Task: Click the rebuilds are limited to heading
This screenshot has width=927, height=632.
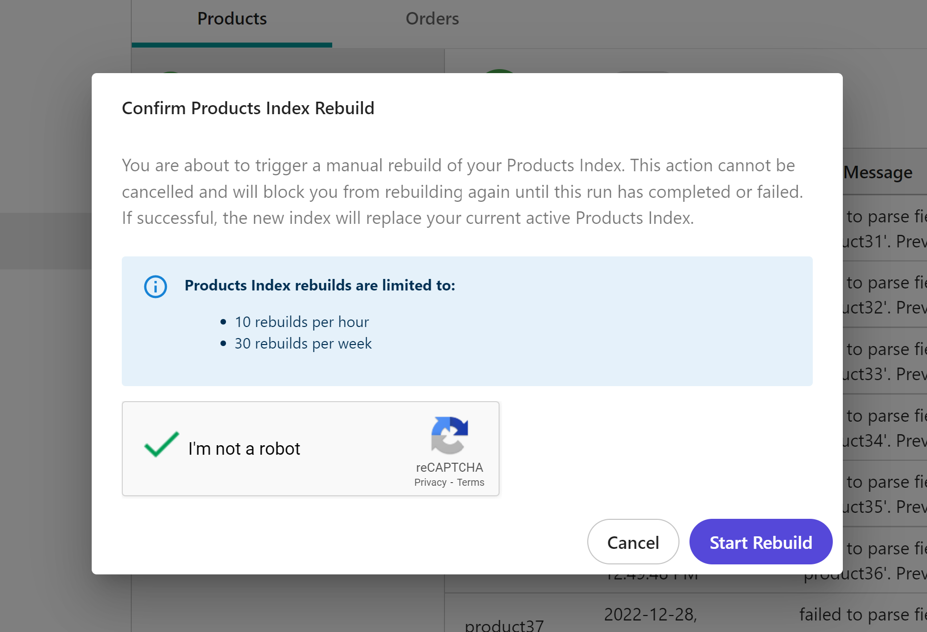Action: [320, 285]
